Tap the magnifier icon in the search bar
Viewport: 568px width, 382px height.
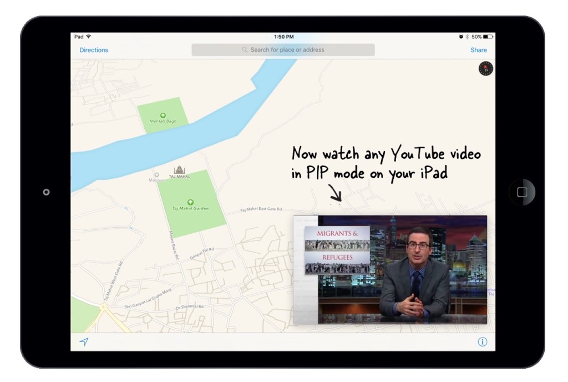coord(244,50)
